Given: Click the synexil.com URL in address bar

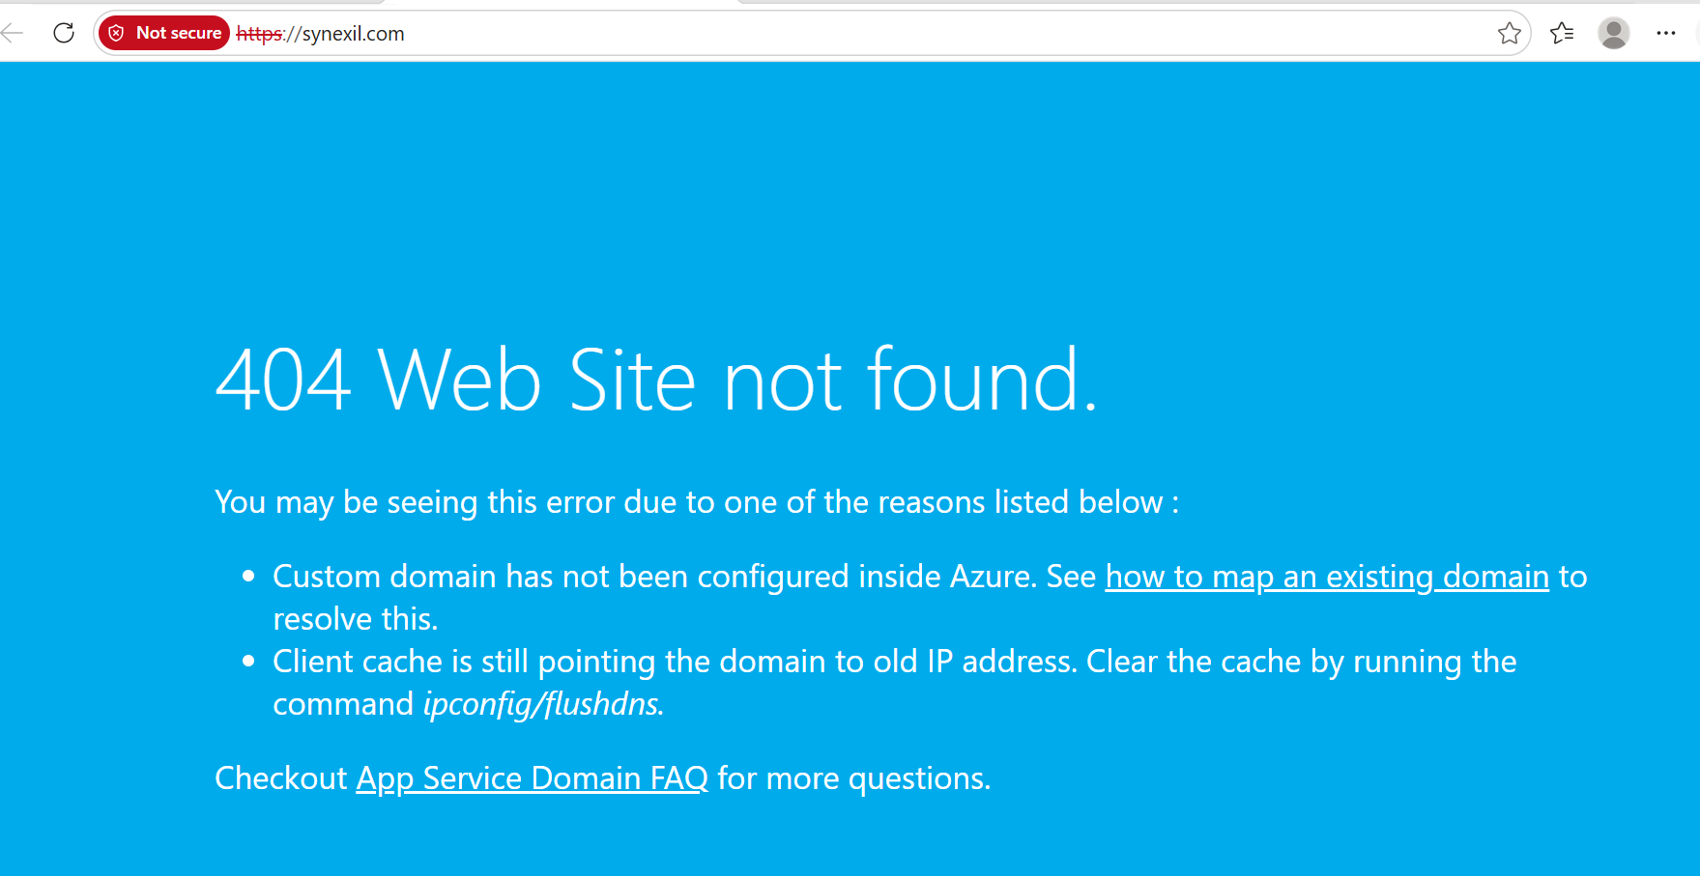Looking at the screenshot, I should [354, 34].
